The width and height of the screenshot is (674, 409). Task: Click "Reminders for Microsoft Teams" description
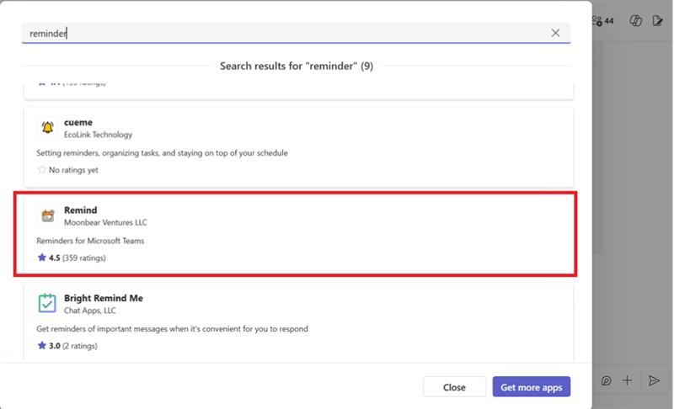click(90, 241)
